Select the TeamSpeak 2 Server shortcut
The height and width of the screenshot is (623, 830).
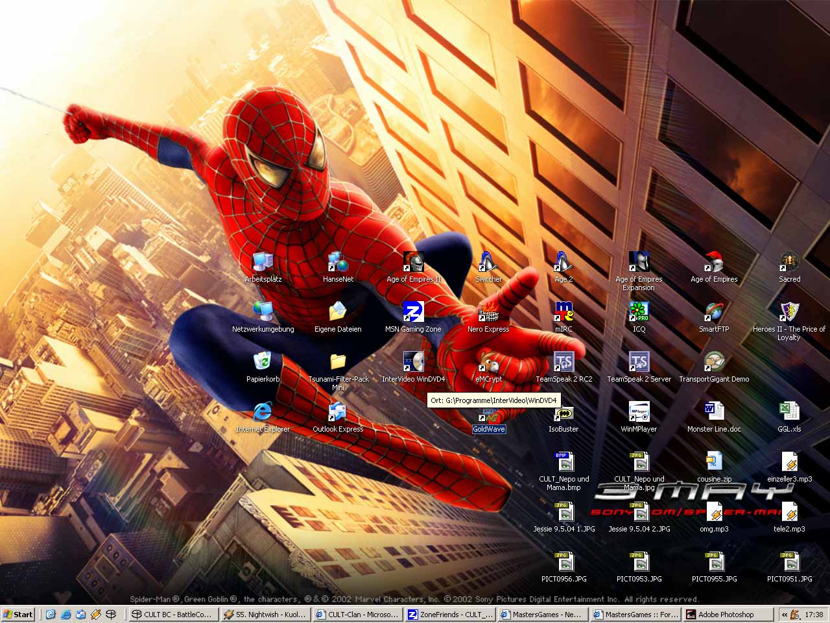click(639, 367)
